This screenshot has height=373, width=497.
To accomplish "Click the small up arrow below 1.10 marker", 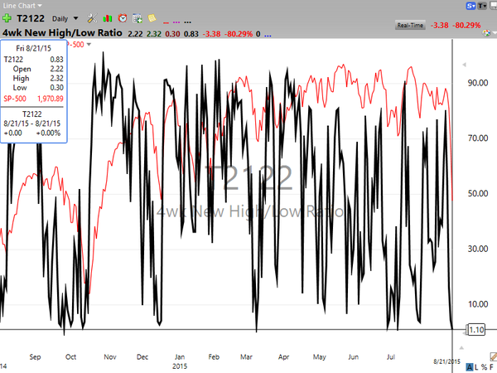I will point(461,348).
